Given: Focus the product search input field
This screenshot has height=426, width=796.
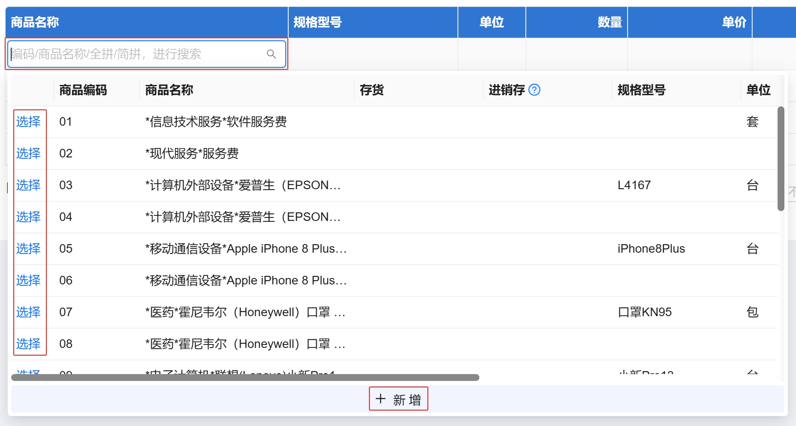Looking at the screenshot, I should pos(137,54).
